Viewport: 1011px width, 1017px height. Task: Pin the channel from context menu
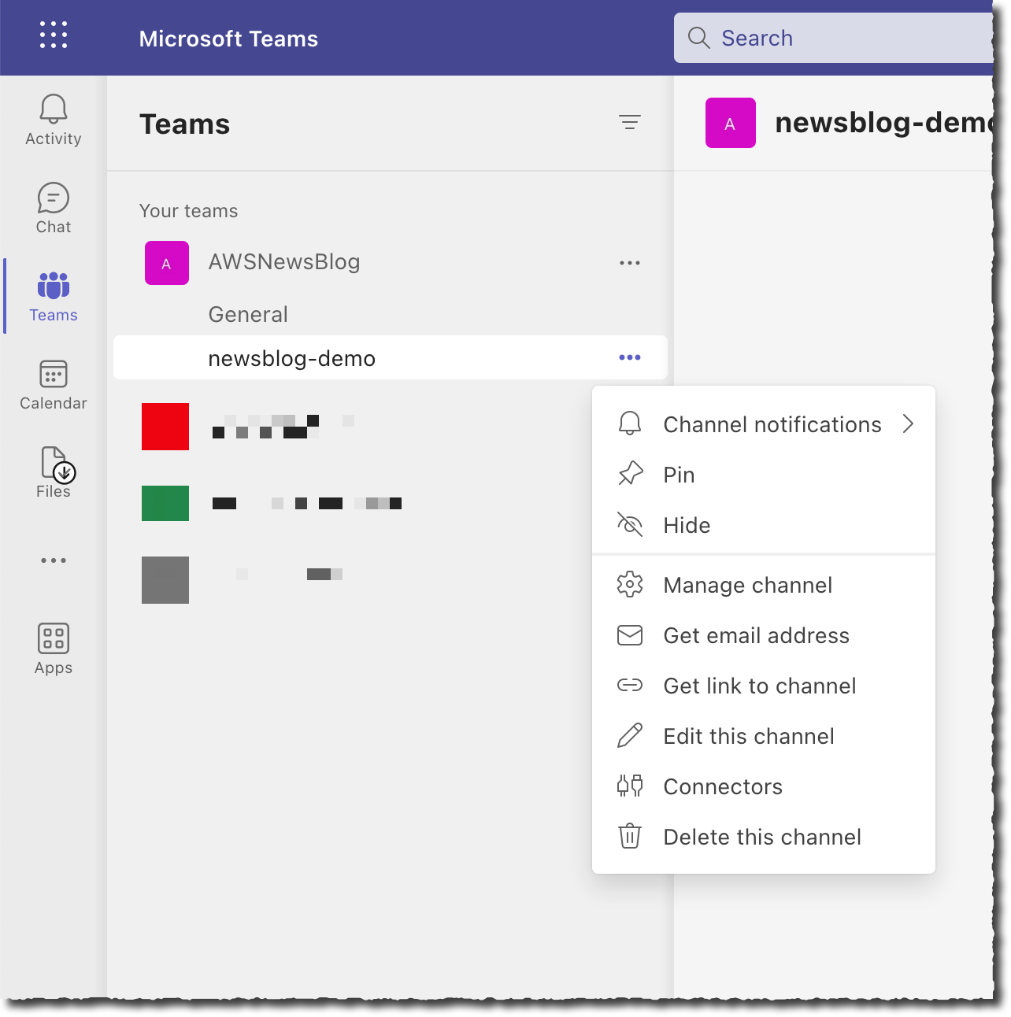coord(679,475)
